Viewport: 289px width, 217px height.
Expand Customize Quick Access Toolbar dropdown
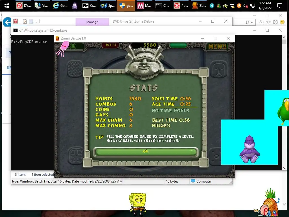[x=36, y=22]
